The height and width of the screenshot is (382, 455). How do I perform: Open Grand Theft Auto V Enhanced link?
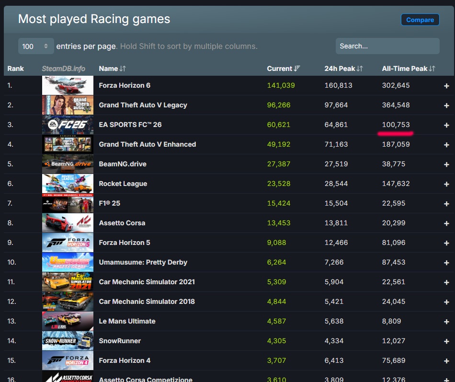click(148, 144)
